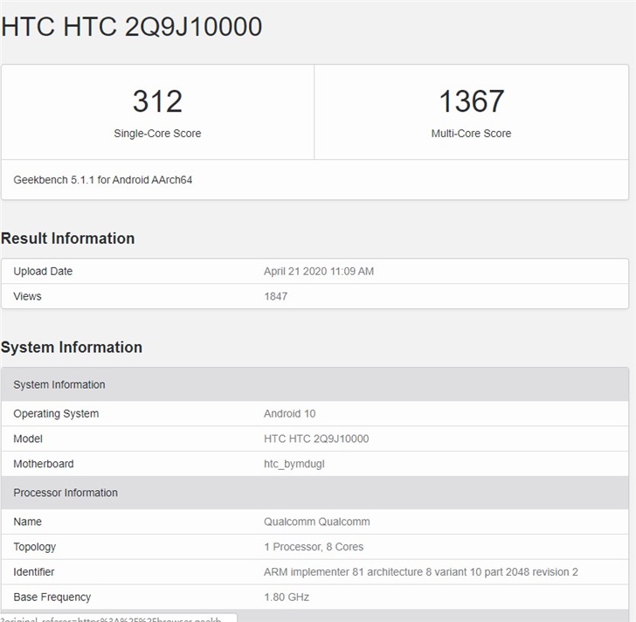
Task: Click the page title HTC HTC 2Q9J10000
Action: click(x=131, y=27)
